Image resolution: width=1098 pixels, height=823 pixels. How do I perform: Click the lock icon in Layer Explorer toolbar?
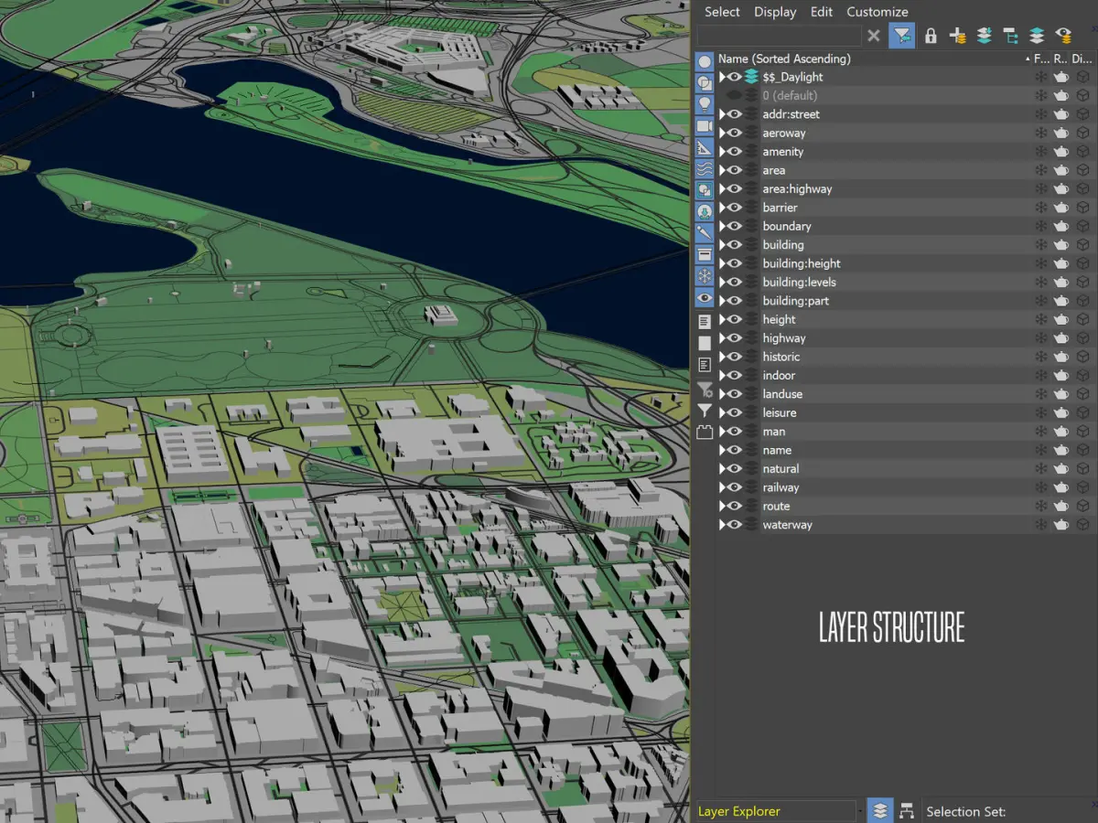pyautogui.click(x=931, y=36)
